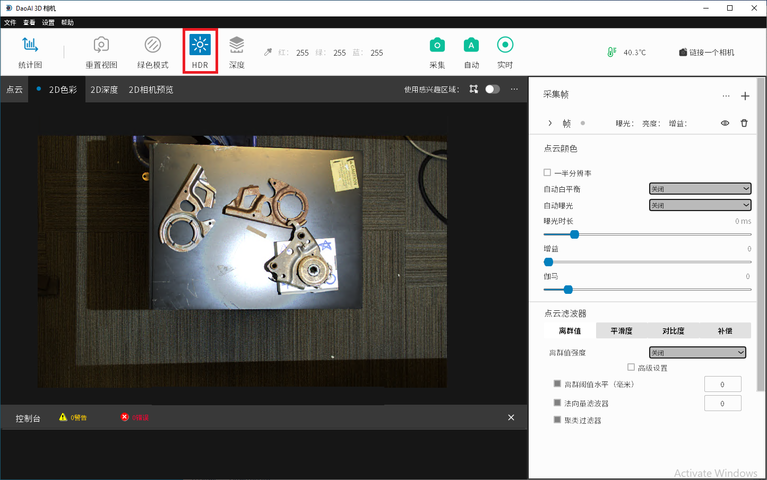Expand the 帧 frame row chevron
767x480 pixels.
pyautogui.click(x=550, y=123)
